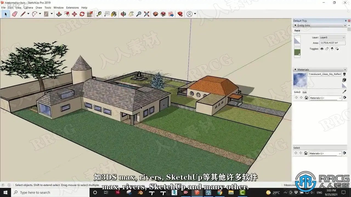Click the Zoom Extents tool

146,14
